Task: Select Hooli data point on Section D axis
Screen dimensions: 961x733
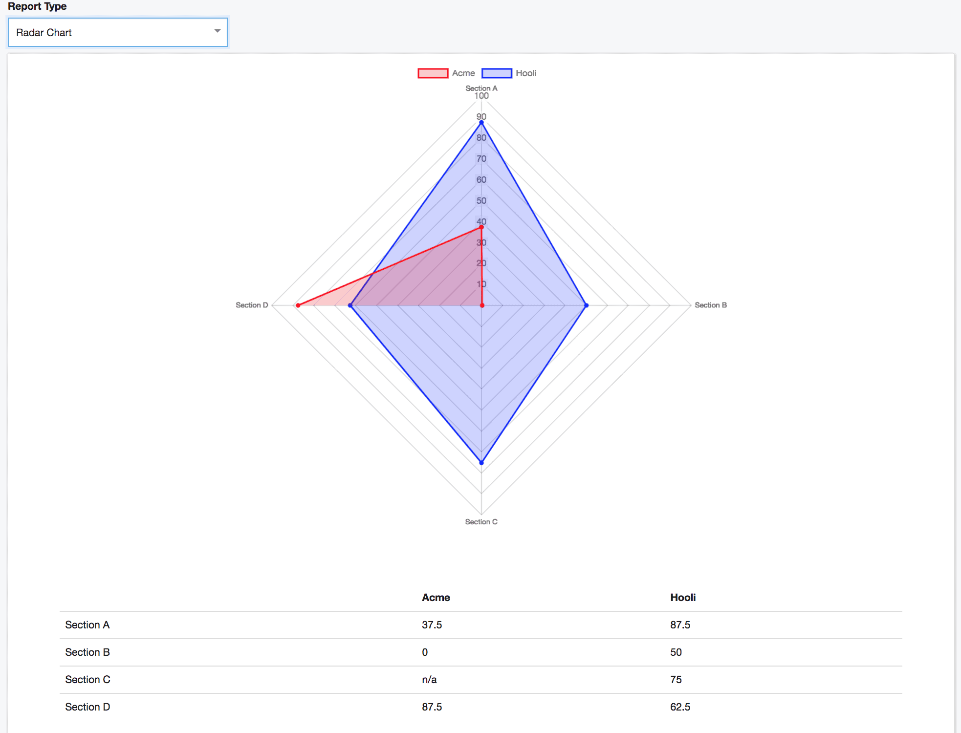Action: point(350,305)
